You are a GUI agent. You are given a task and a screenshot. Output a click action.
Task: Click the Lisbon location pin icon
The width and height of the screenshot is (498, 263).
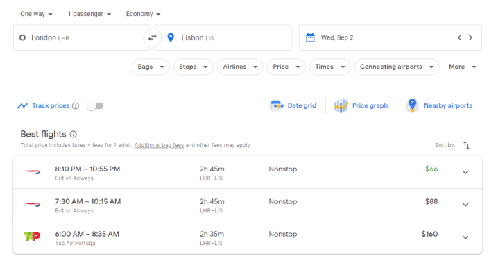171,37
